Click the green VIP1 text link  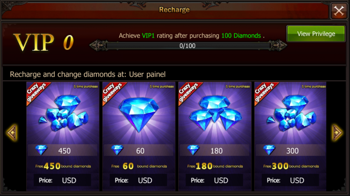[148, 36]
